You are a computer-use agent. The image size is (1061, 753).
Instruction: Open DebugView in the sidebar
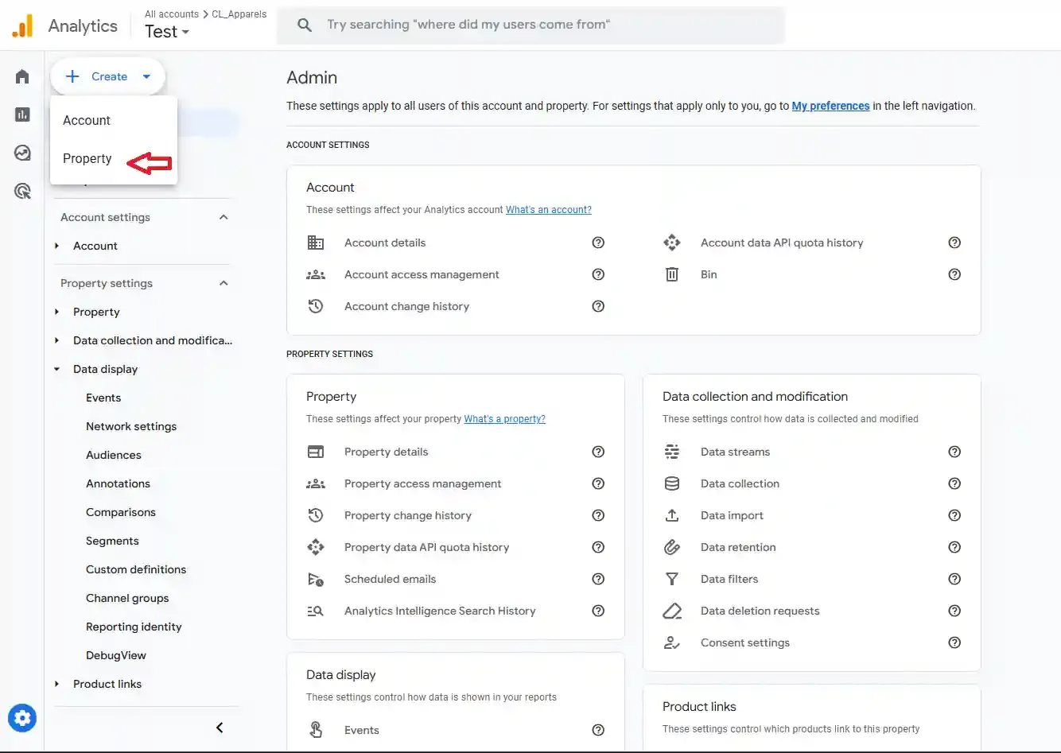click(x=116, y=655)
